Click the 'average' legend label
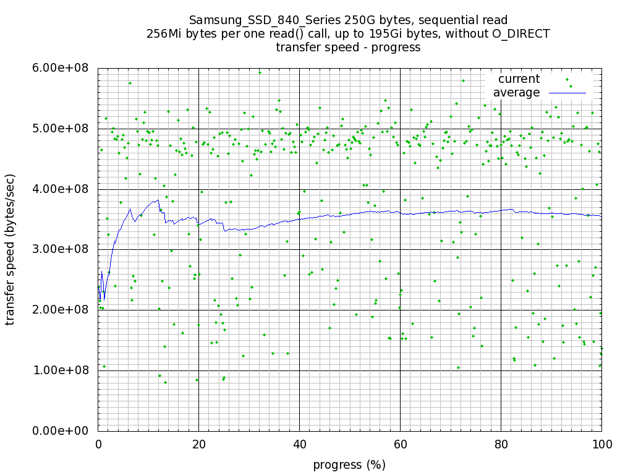The height and width of the screenshot is (475, 633). click(x=516, y=93)
